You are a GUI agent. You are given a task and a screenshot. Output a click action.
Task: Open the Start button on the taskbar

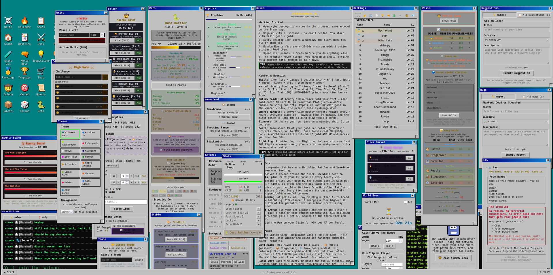click(9, 272)
